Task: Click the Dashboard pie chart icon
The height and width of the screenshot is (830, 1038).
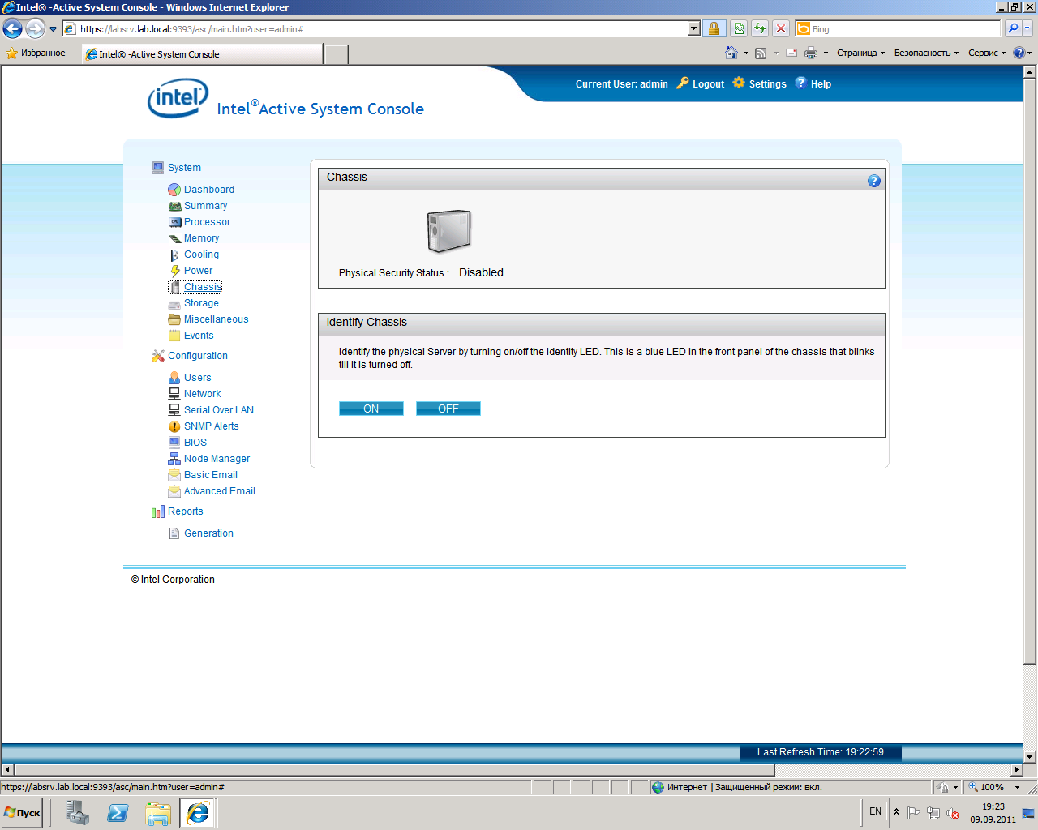Action: (174, 190)
